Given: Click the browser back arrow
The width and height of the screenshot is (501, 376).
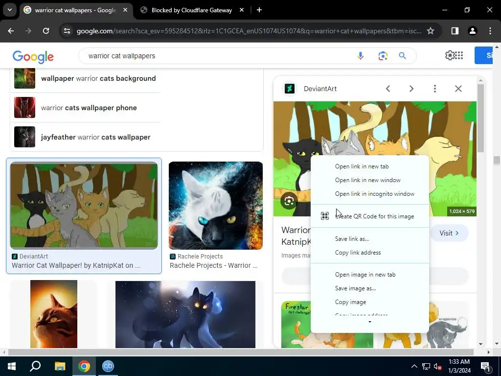Looking at the screenshot, I should pyautogui.click(x=11, y=31).
